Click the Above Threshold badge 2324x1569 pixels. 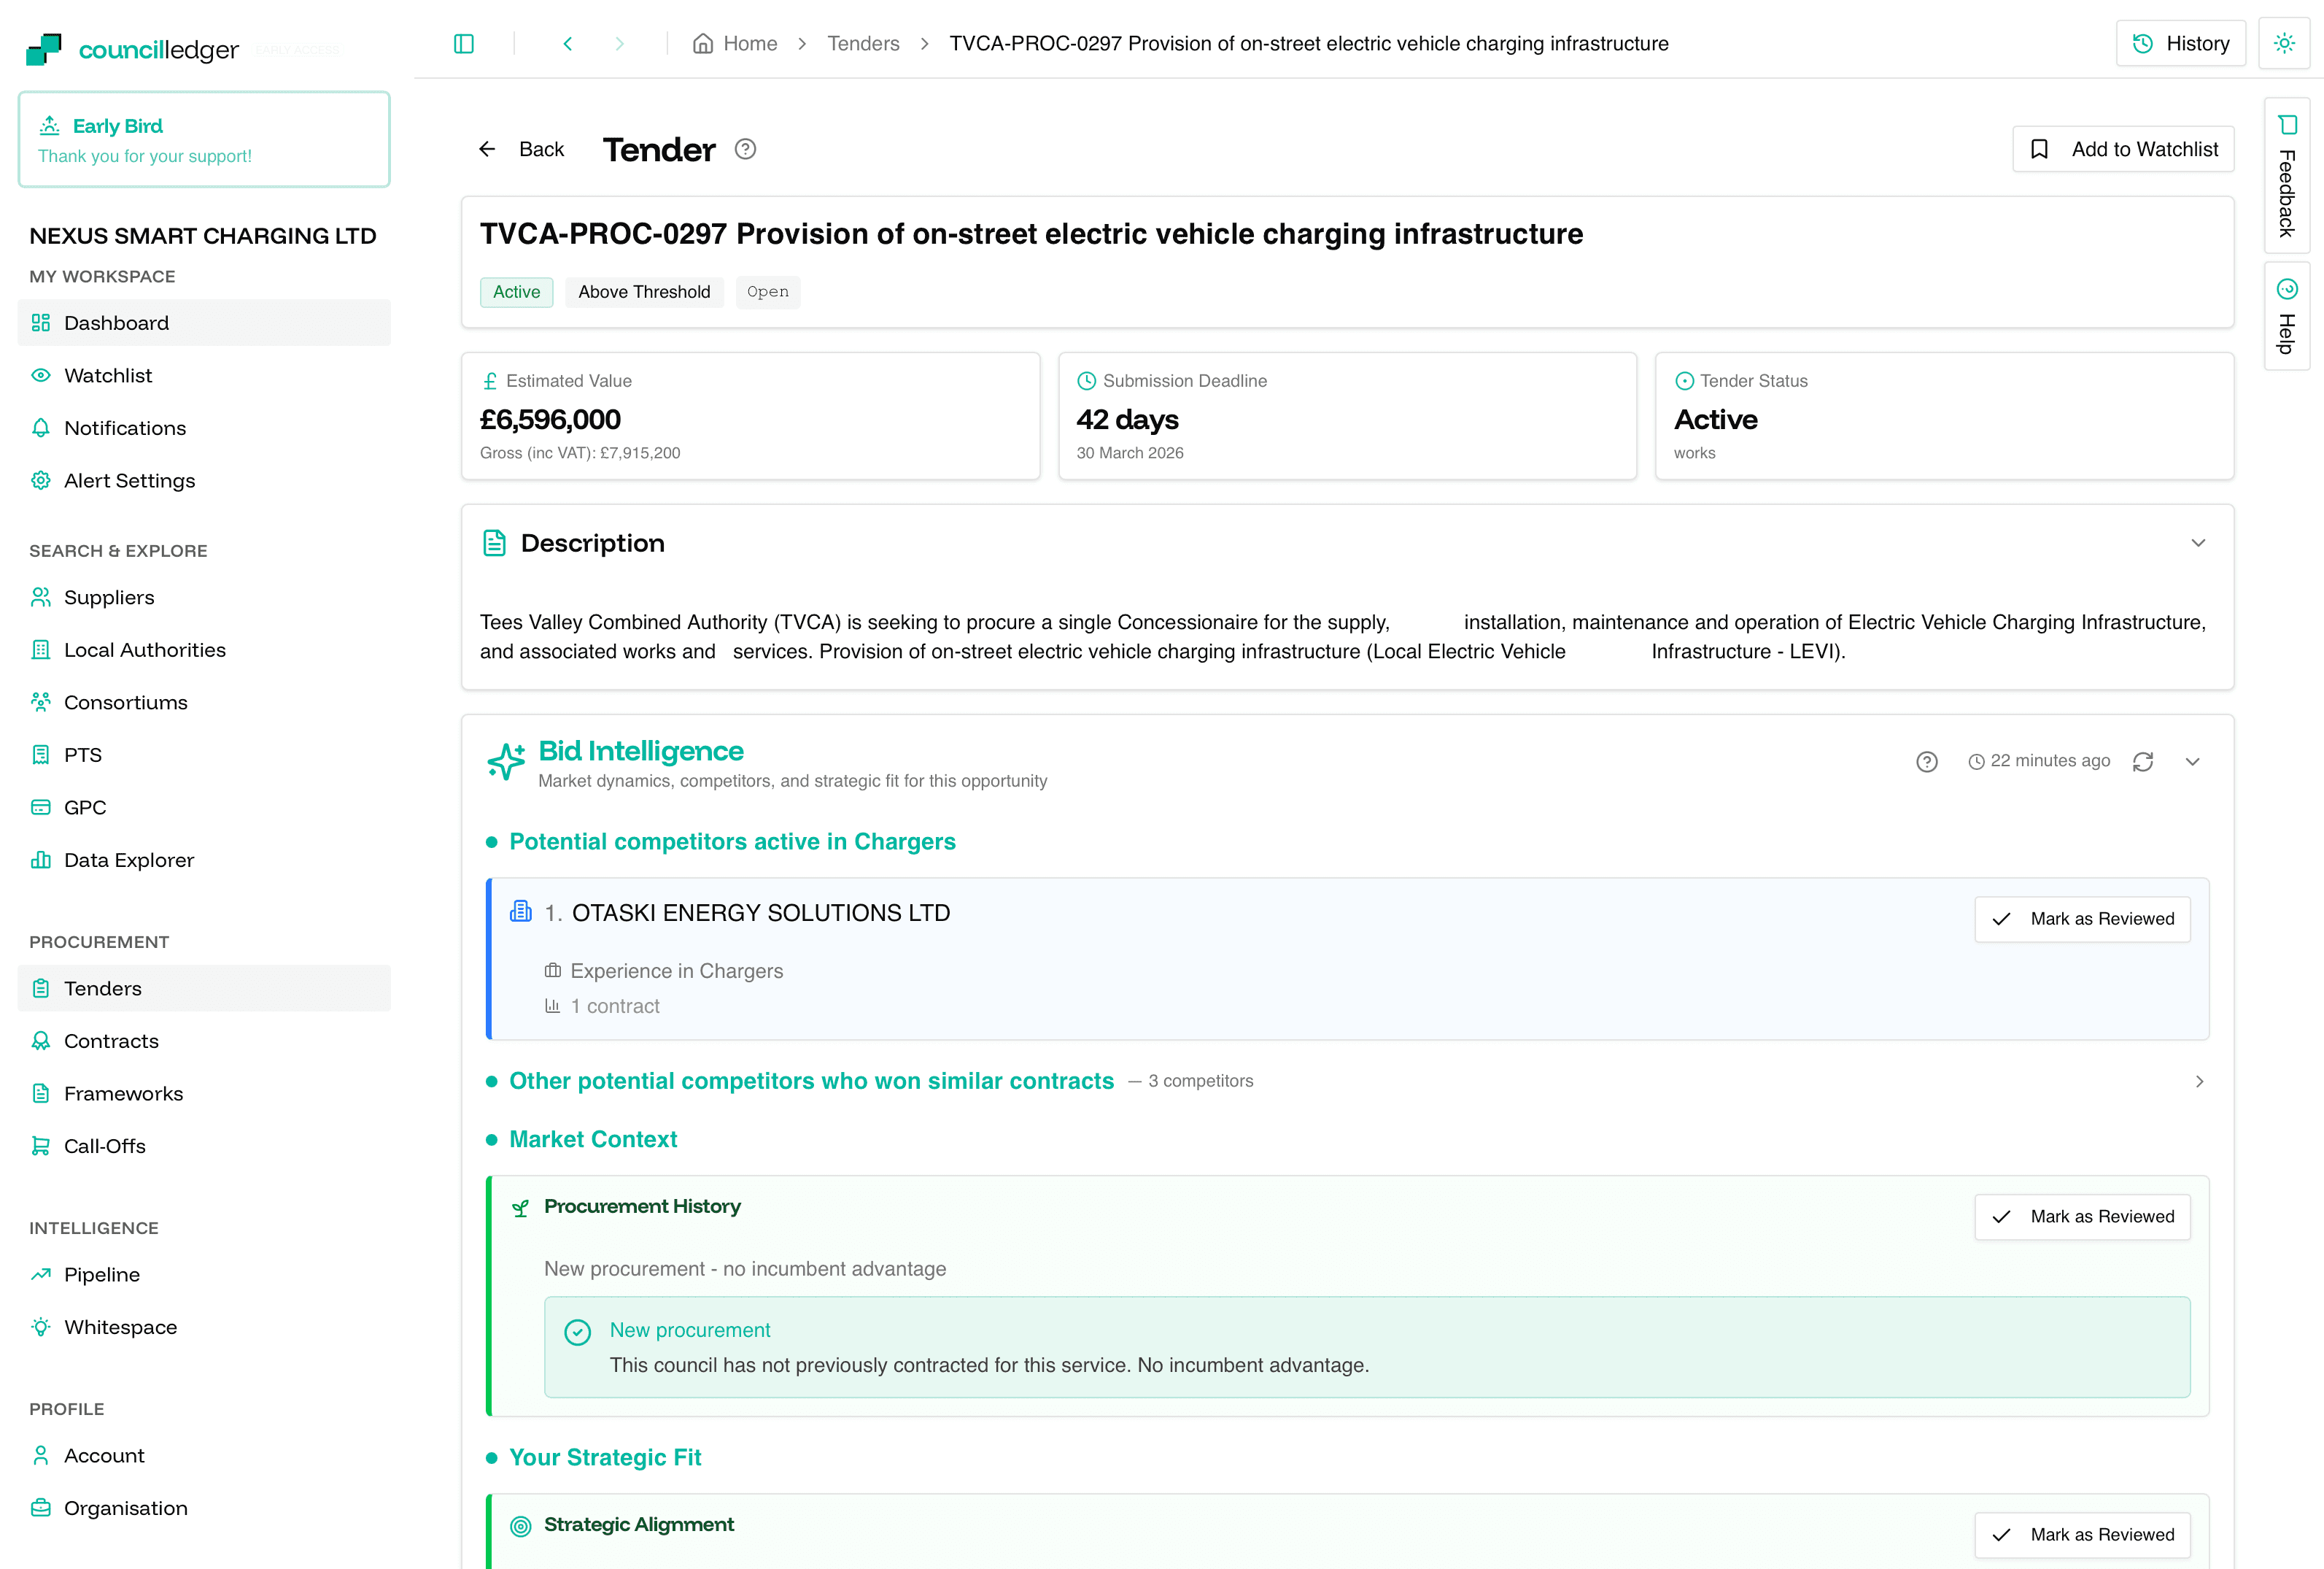pyautogui.click(x=644, y=292)
